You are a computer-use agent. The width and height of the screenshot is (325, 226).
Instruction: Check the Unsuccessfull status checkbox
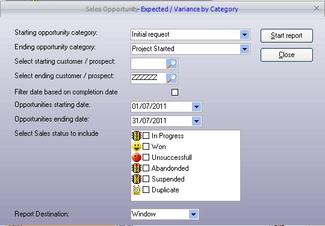coord(146,157)
